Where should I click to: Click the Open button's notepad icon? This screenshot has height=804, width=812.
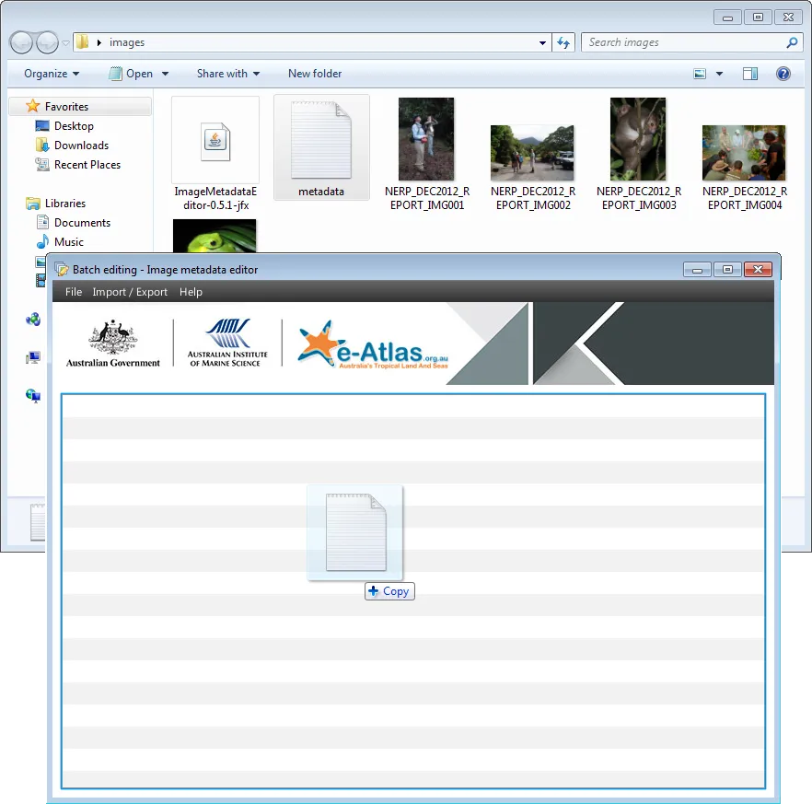pos(115,74)
